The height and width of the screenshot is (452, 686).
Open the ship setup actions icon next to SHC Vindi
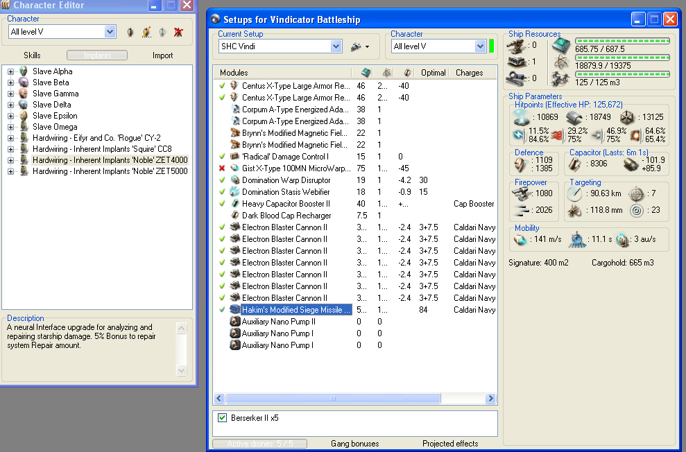pos(359,46)
